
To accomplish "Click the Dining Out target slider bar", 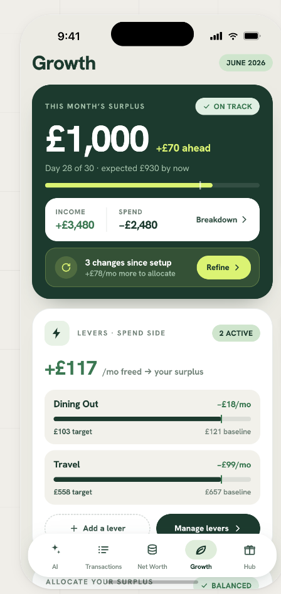I will (152, 419).
